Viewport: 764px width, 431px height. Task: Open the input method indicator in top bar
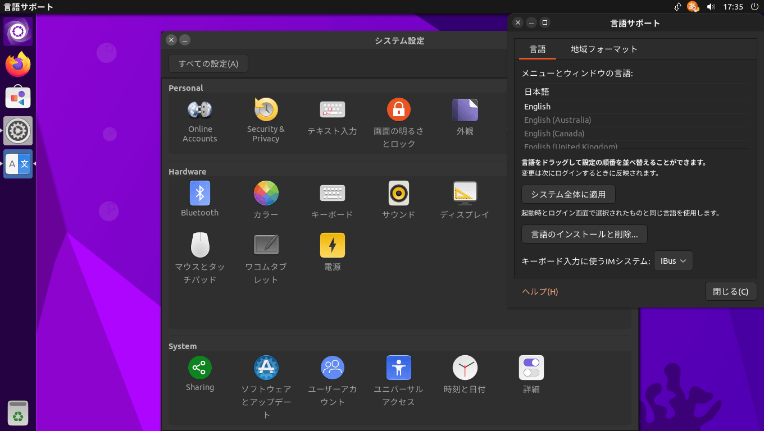[x=693, y=7]
